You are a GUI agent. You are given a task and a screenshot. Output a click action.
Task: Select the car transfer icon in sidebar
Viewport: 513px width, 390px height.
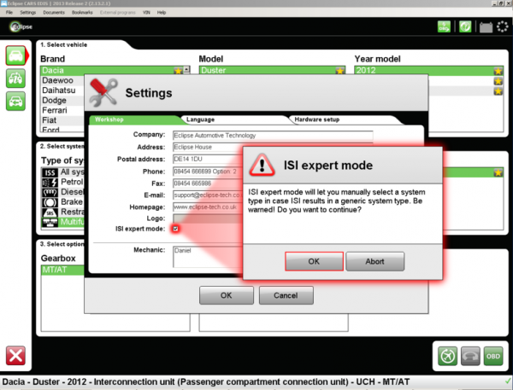click(15, 102)
